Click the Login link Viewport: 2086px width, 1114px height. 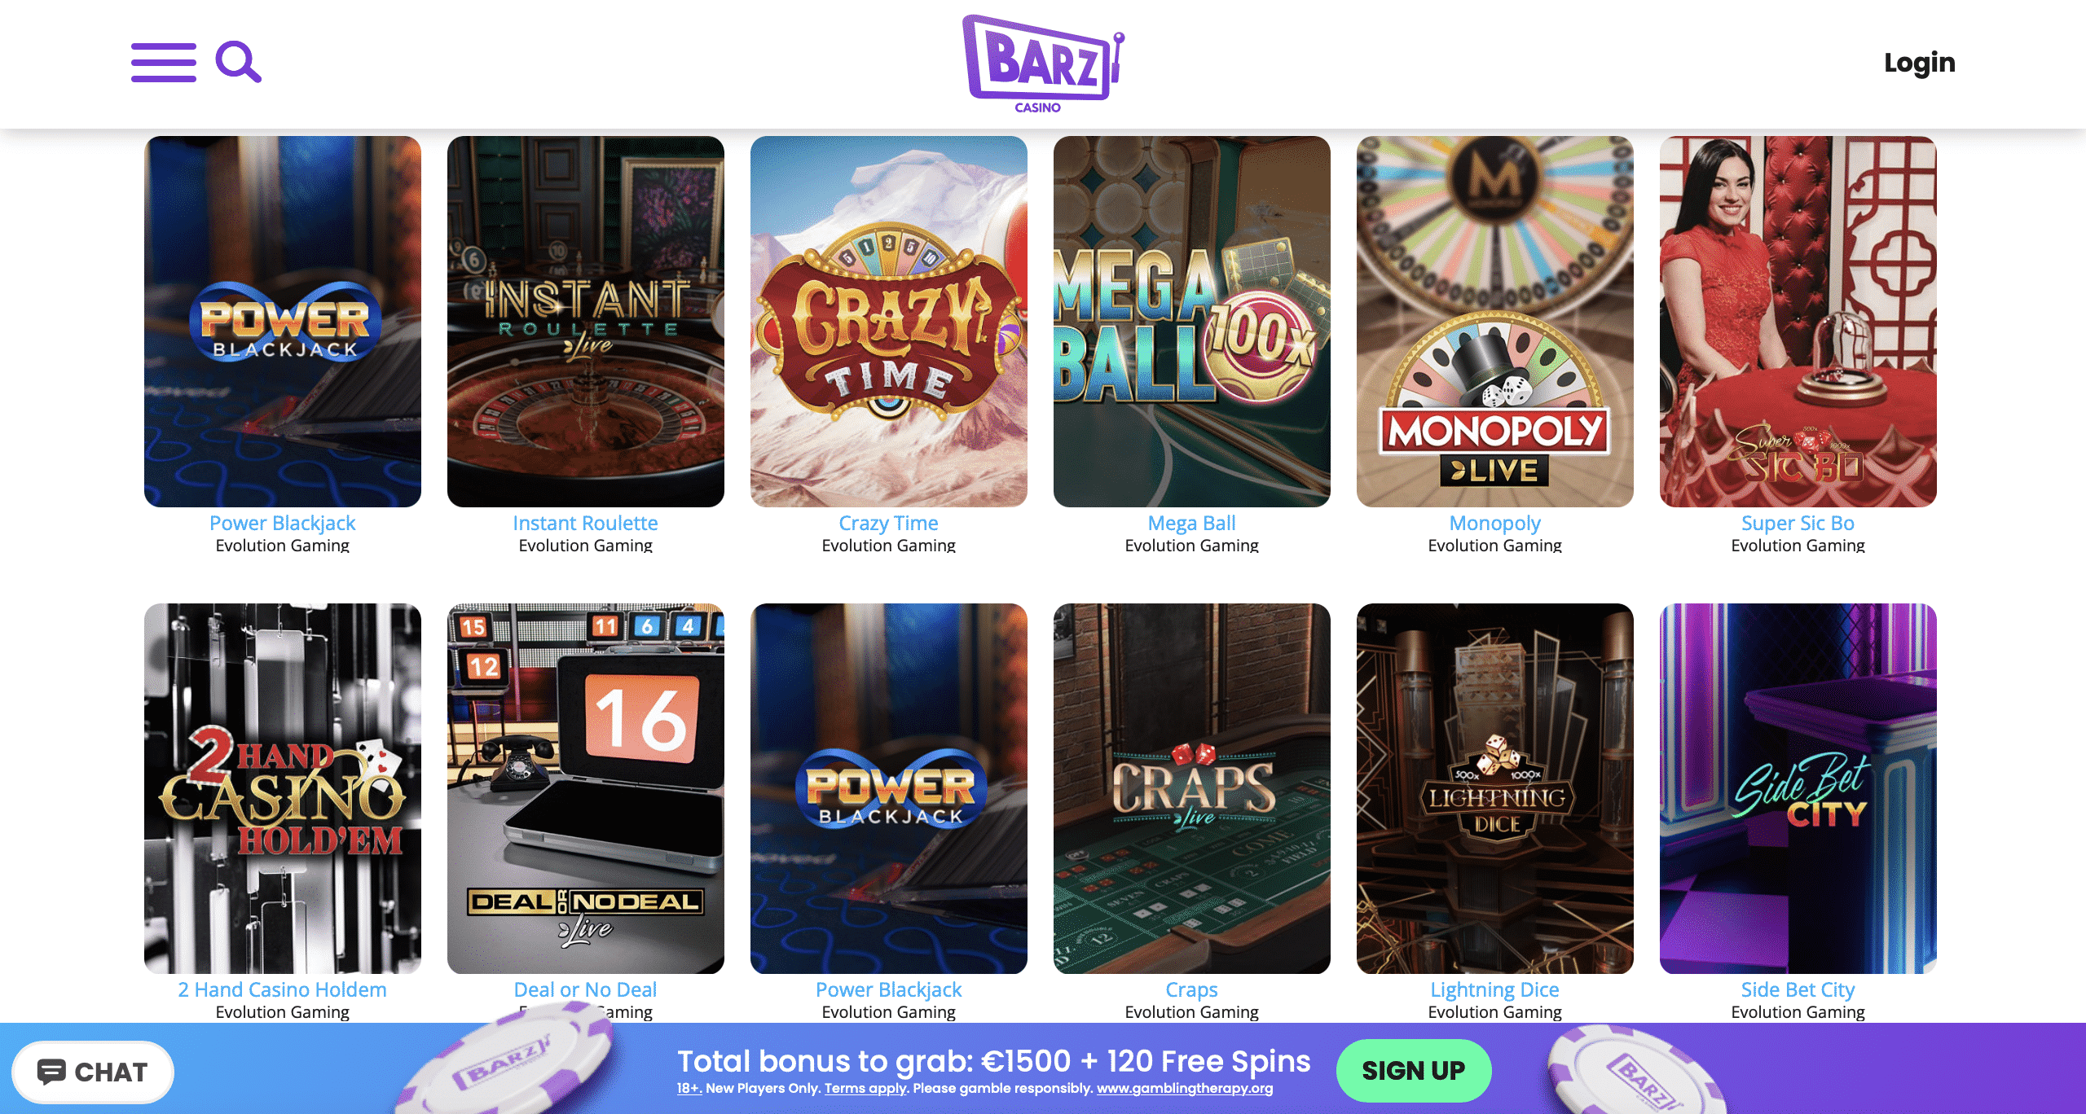point(1919,63)
